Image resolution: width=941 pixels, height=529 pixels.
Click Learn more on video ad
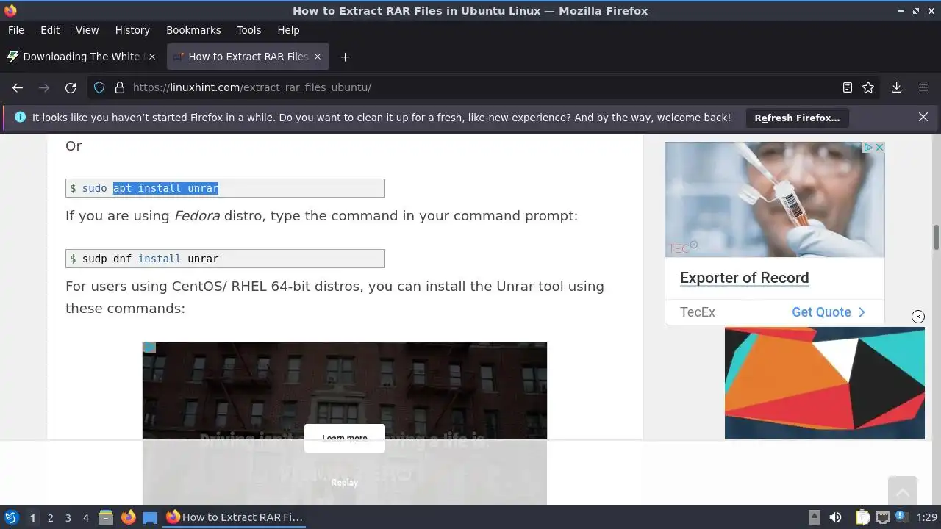click(x=344, y=438)
